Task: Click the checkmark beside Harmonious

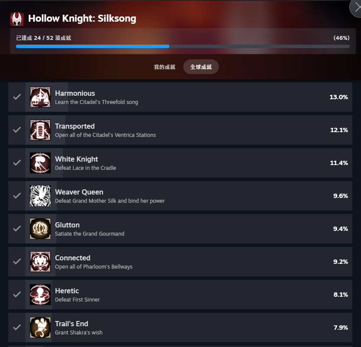Action: pyautogui.click(x=17, y=97)
